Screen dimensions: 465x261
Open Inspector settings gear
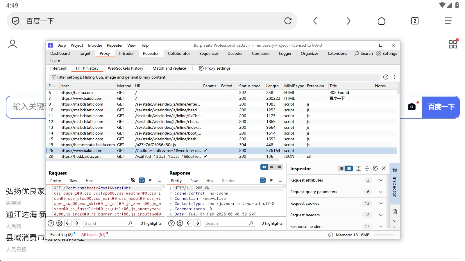(375, 168)
